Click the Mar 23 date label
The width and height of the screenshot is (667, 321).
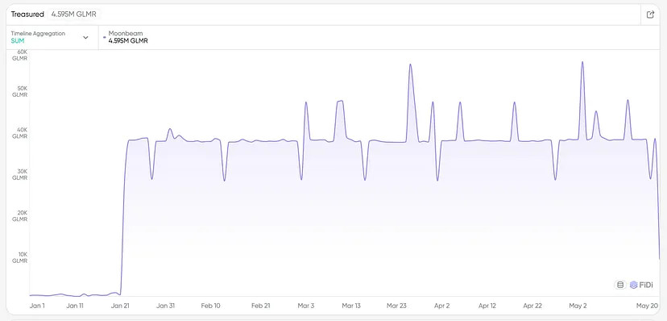[x=396, y=306]
